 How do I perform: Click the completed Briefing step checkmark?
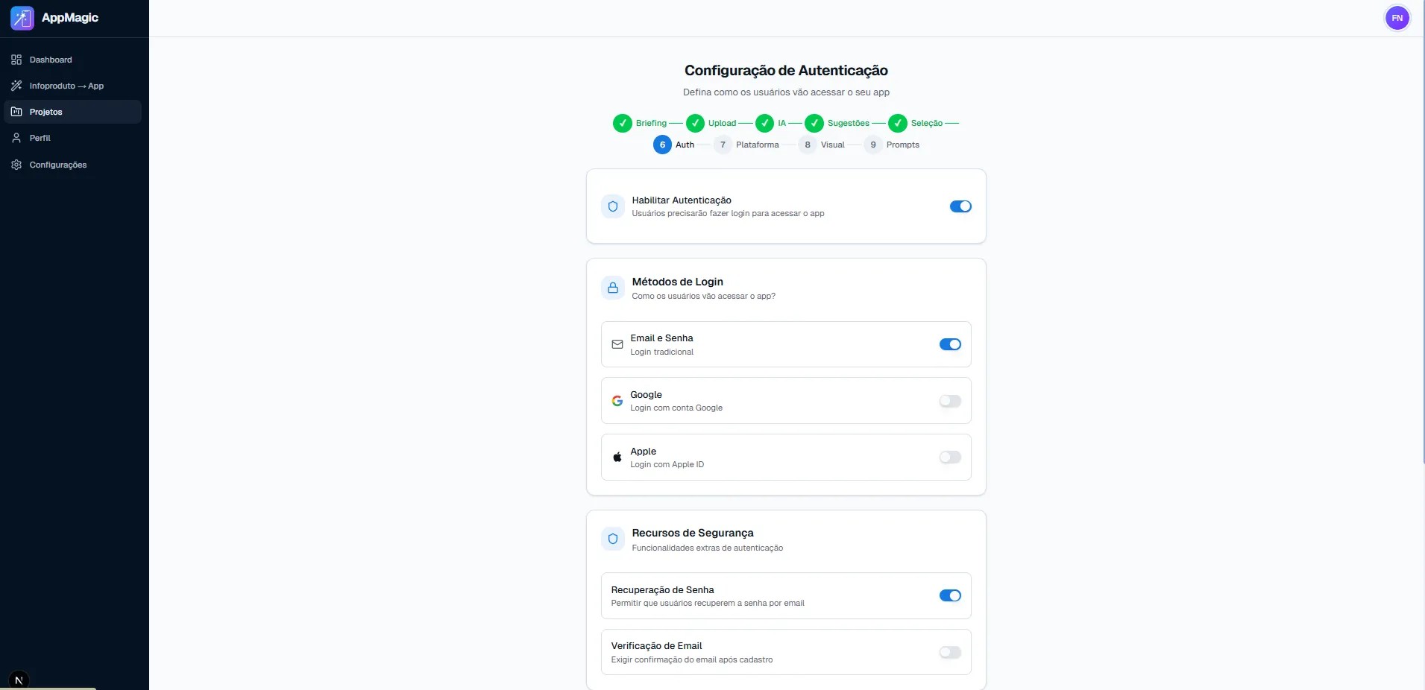coord(623,123)
